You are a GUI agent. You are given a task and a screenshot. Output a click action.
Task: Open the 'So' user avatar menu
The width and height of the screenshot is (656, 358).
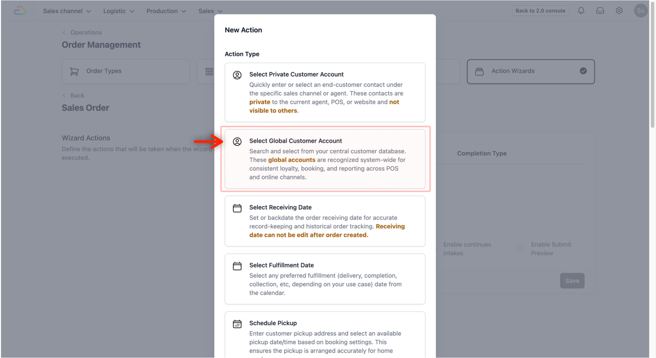pyautogui.click(x=640, y=11)
